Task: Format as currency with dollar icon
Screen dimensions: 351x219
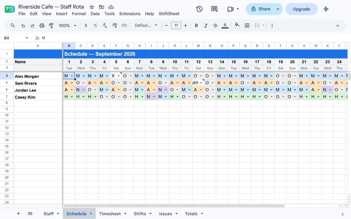Action: point(86,25)
